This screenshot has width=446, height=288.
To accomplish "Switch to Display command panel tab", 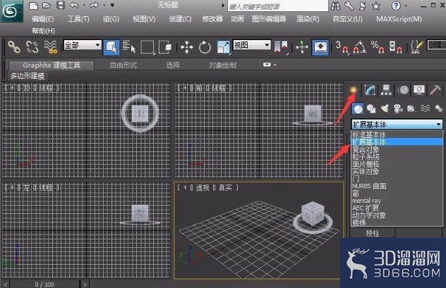I will point(419,90).
